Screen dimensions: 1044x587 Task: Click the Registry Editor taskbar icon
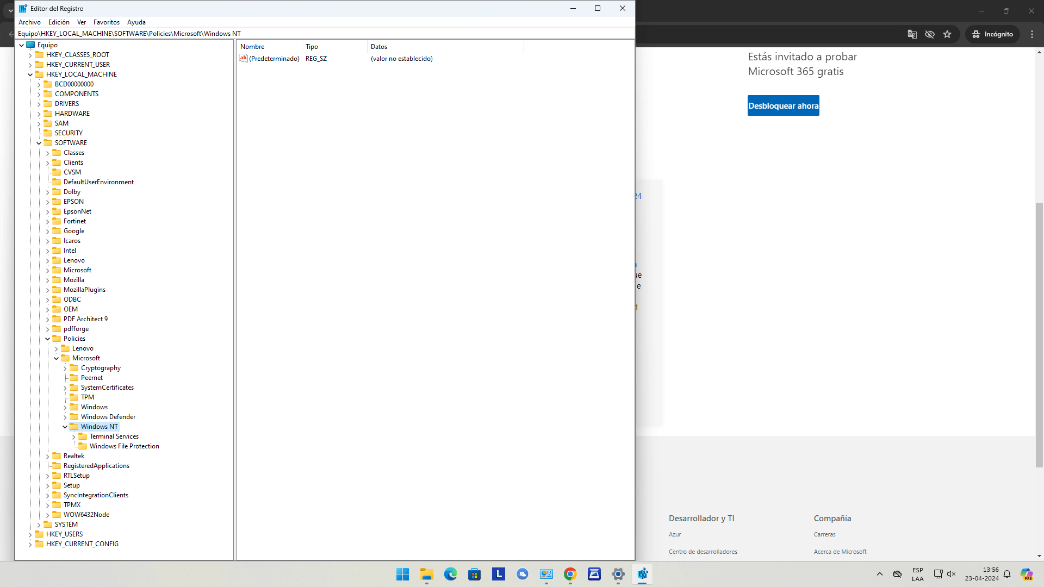(642, 574)
